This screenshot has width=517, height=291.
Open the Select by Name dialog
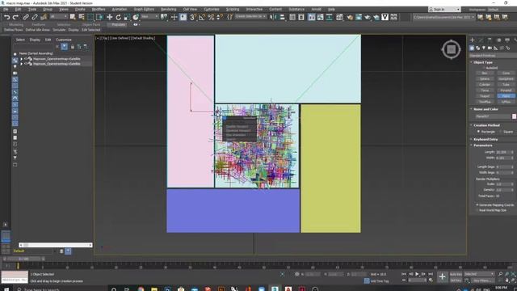tap(81, 17)
